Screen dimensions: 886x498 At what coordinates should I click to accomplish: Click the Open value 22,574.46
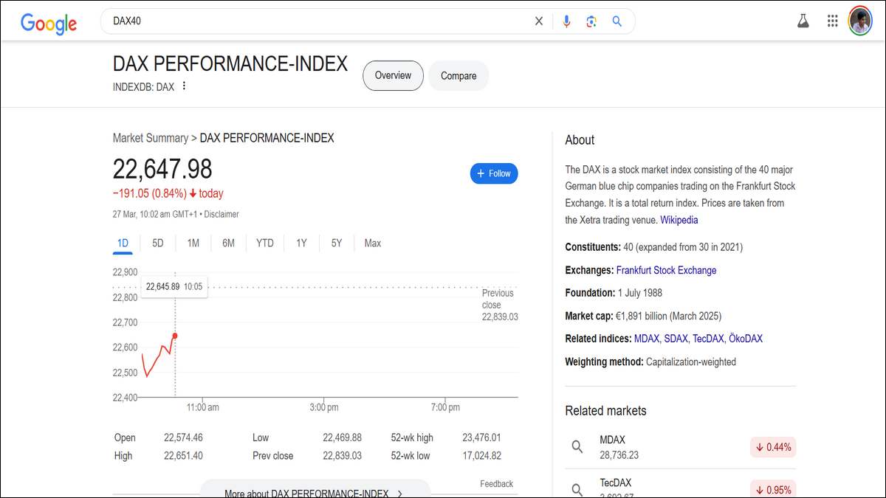pyautogui.click(x=183, y=438)
